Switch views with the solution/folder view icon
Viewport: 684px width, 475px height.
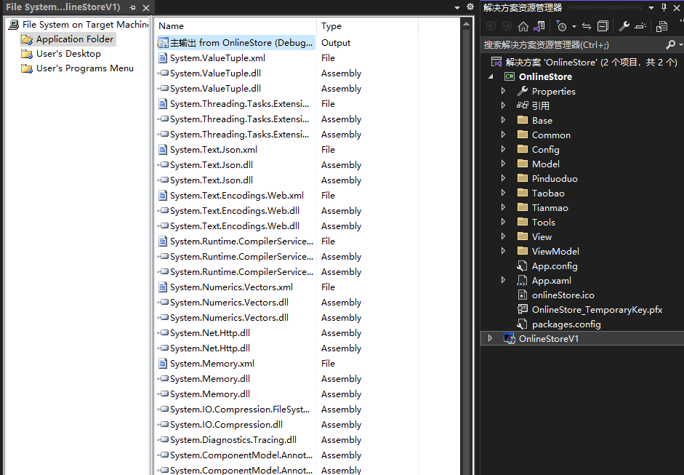[539, 26]
